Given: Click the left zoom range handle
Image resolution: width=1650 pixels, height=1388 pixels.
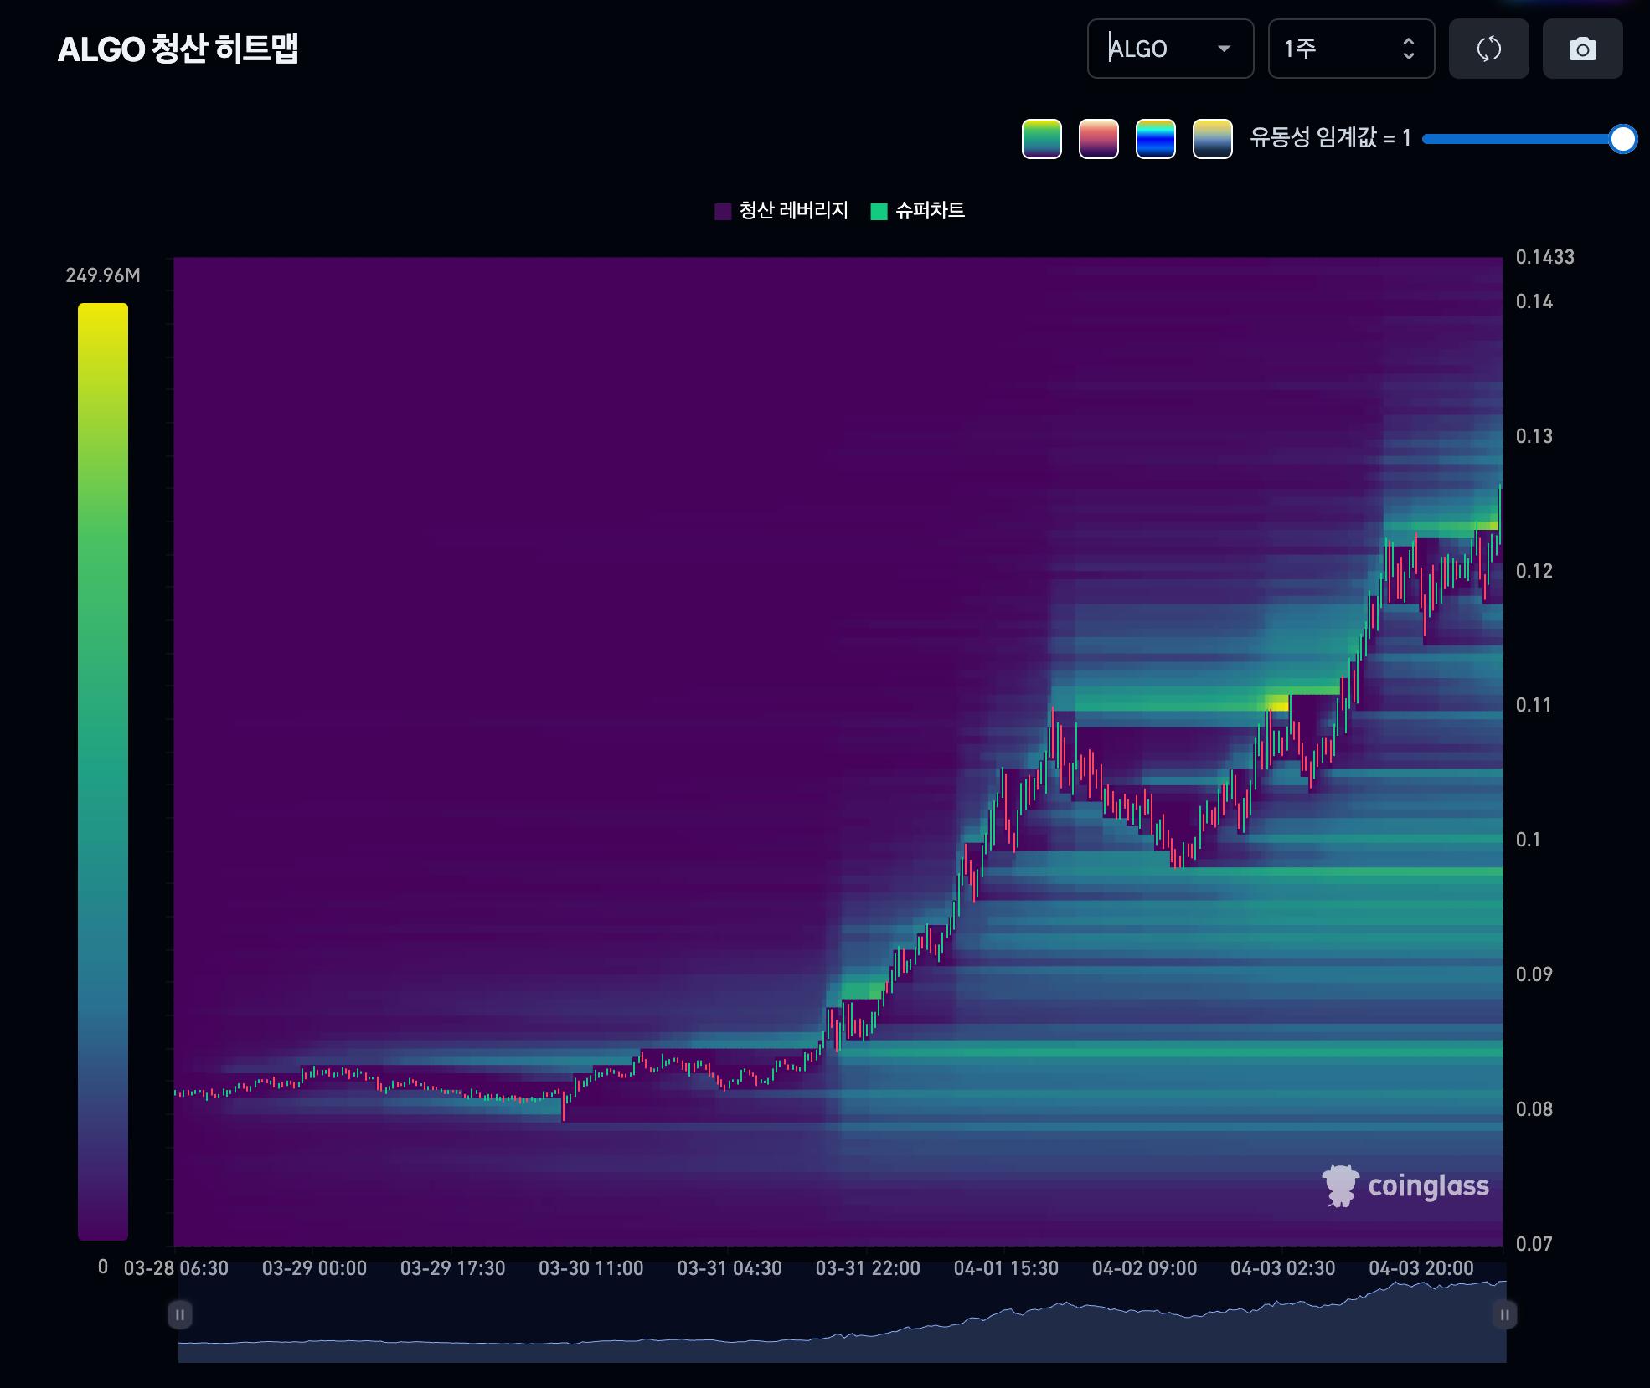Looking at the screenshot, I should click(180, 1314).
